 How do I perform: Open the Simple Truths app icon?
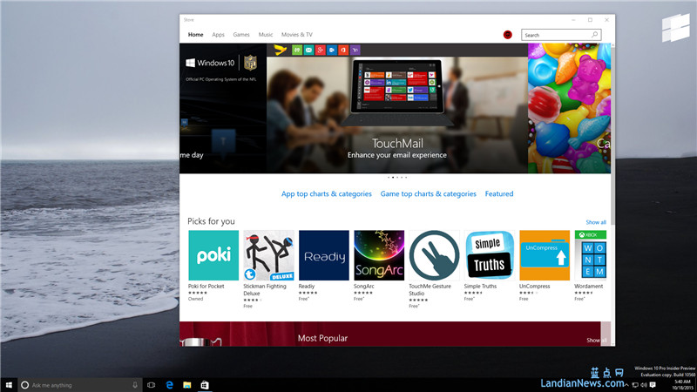pos(489,255)
